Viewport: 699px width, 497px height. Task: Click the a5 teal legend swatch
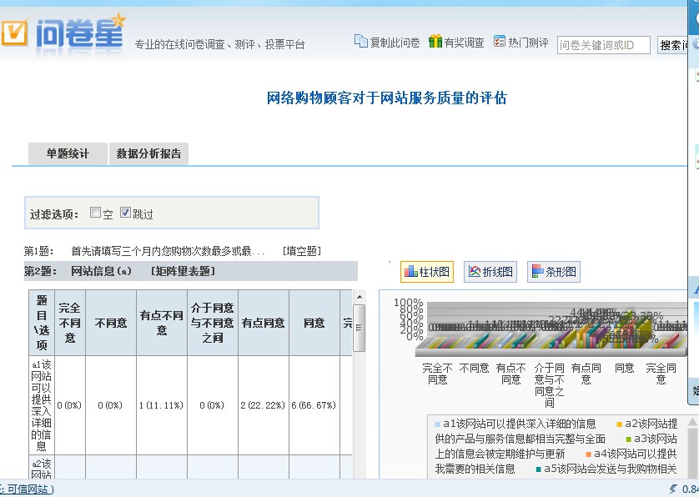539,469
